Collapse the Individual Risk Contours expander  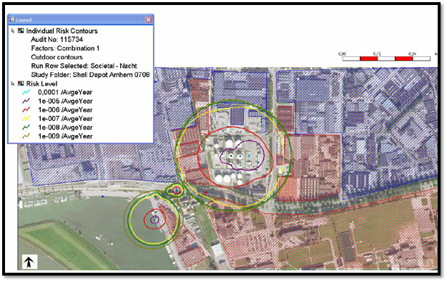tap(13, 31)
